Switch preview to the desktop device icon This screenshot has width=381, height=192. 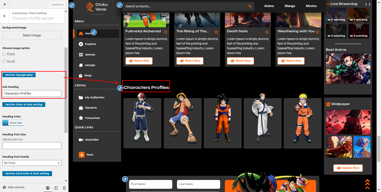point(48,188)
